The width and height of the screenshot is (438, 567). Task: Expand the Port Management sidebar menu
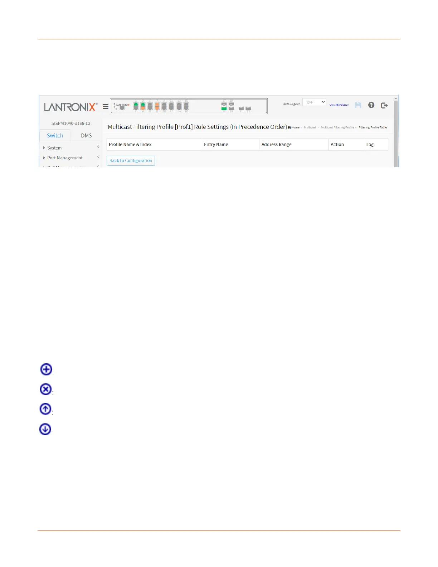(65, 158)
